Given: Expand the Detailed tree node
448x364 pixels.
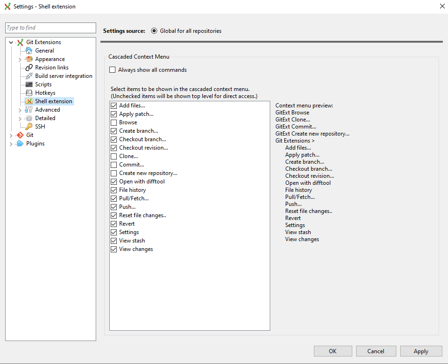Looking at the screenshot, I should coord(20,118).
